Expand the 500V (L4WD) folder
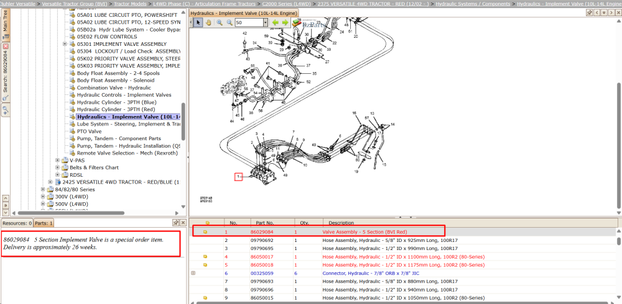The image size is (622, 304). (44, 204)
